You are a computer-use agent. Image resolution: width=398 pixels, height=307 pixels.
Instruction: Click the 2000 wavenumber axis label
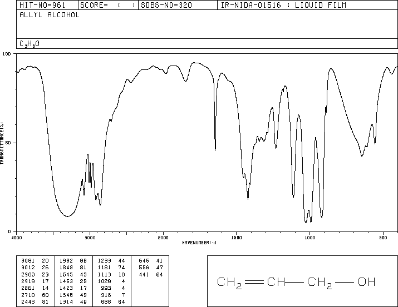[x=163, y=238]
